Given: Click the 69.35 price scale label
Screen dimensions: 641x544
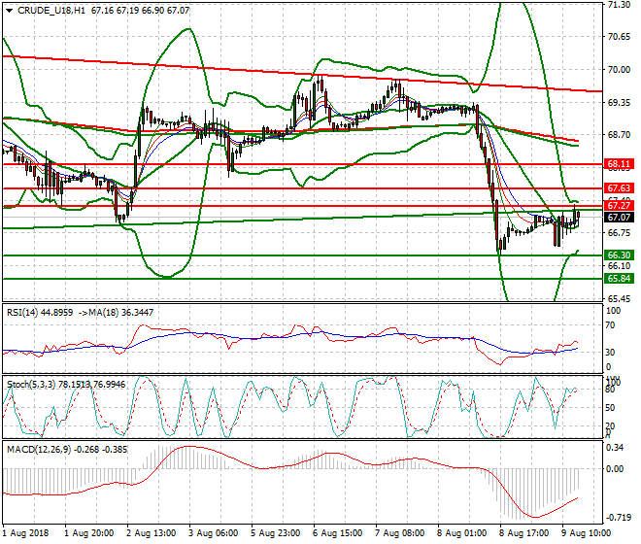Looking at the screenshot, I should tap(618, 102).
